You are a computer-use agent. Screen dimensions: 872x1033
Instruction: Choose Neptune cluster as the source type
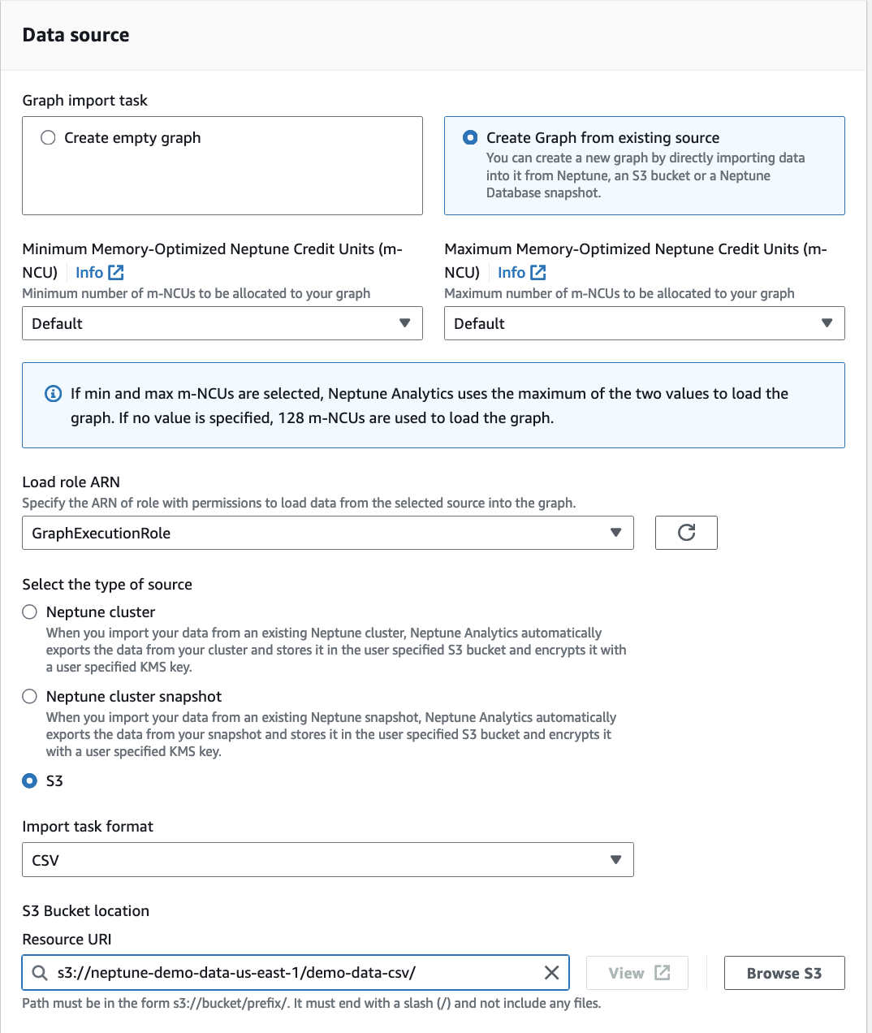point(29,612)
